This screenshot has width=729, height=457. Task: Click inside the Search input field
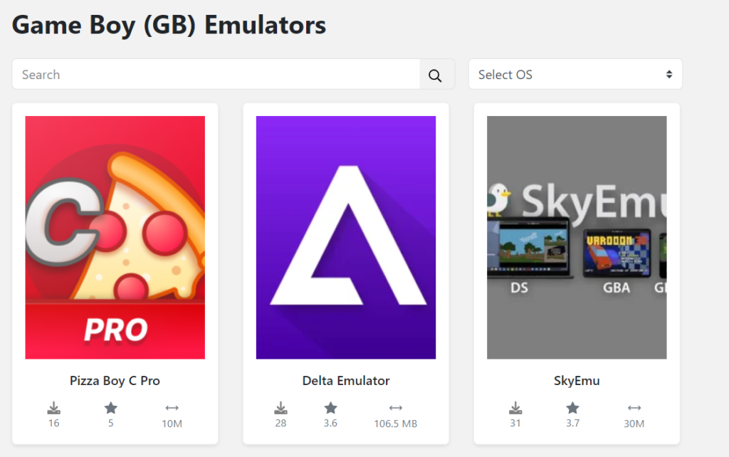pyautogui.click(x=214, y=74)
